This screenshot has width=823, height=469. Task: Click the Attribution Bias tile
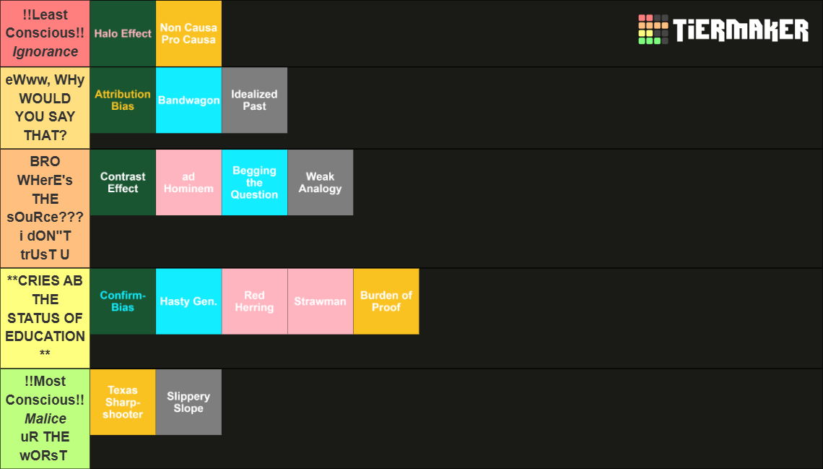123,100
